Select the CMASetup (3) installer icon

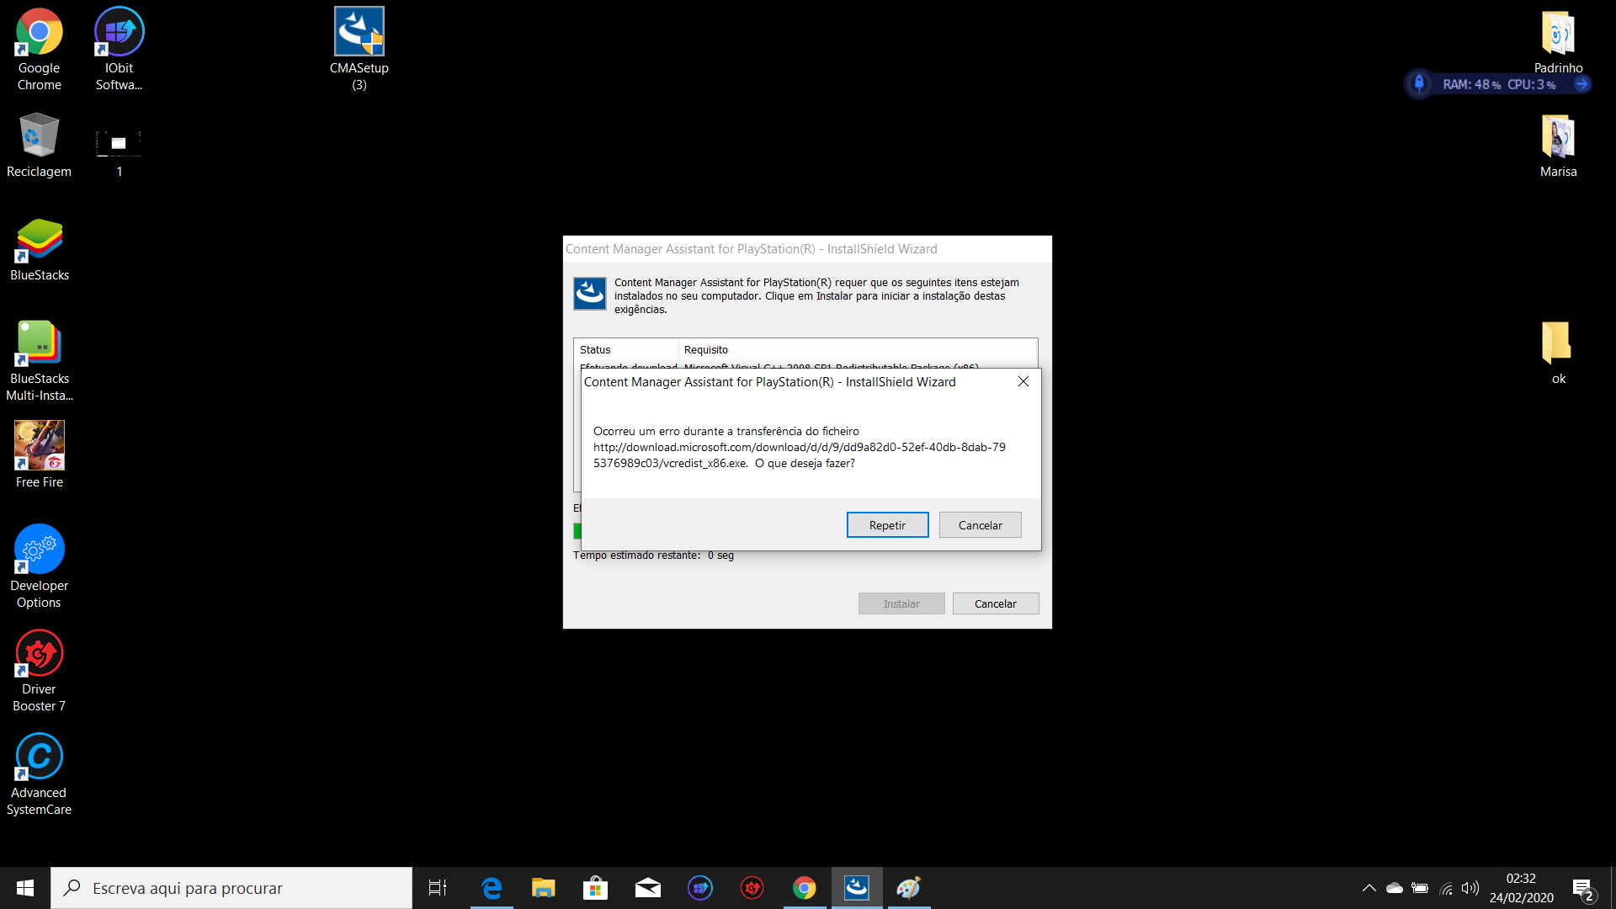pyautogui.click(x=359, y=49)
